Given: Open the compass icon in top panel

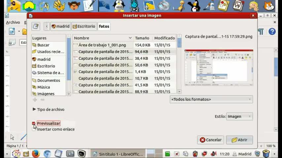Looking at the screenshot, I should point(164,6).
